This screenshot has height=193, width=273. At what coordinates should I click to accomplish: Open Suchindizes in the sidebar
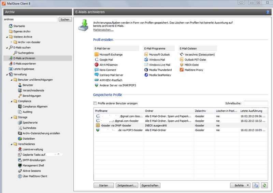click(29, 128)
